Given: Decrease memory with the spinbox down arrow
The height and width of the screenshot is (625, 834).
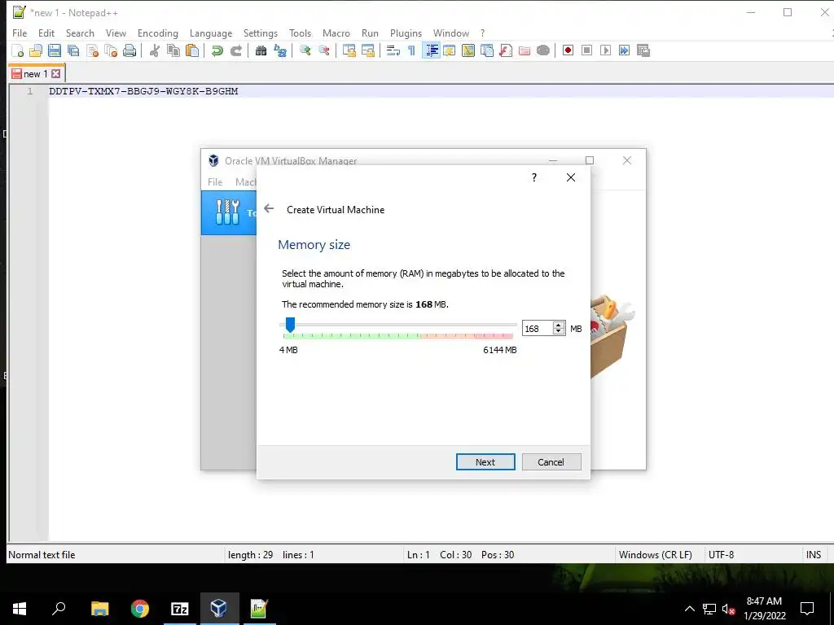Looking at the screenshot, I should click(559, 332).
